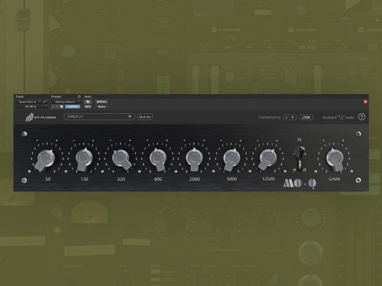This screenshot has width=382, height=286.
Task: Select next preset with plus button
Action: [x=57, y=106]
